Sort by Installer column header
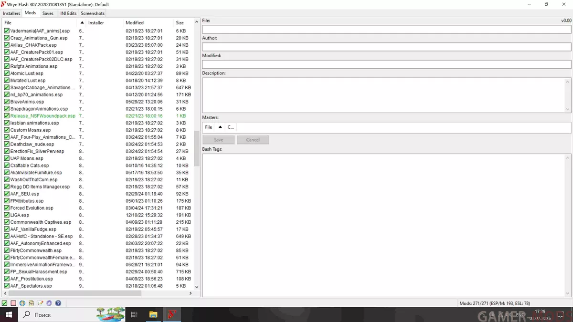This screenshot has width=573, height=322. [105, 22]
